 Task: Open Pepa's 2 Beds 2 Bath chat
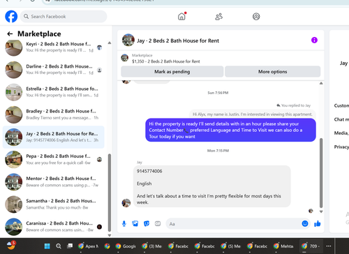[x=54, y=159]
